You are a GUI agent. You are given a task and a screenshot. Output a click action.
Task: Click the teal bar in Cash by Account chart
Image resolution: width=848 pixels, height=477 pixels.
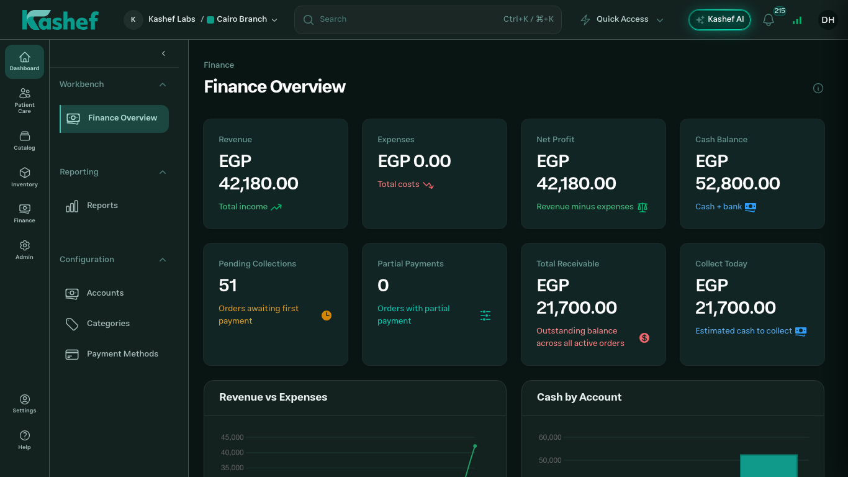coord(769,466)
